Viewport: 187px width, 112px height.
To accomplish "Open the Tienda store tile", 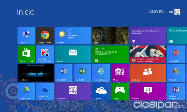I will tap(26, 54).
